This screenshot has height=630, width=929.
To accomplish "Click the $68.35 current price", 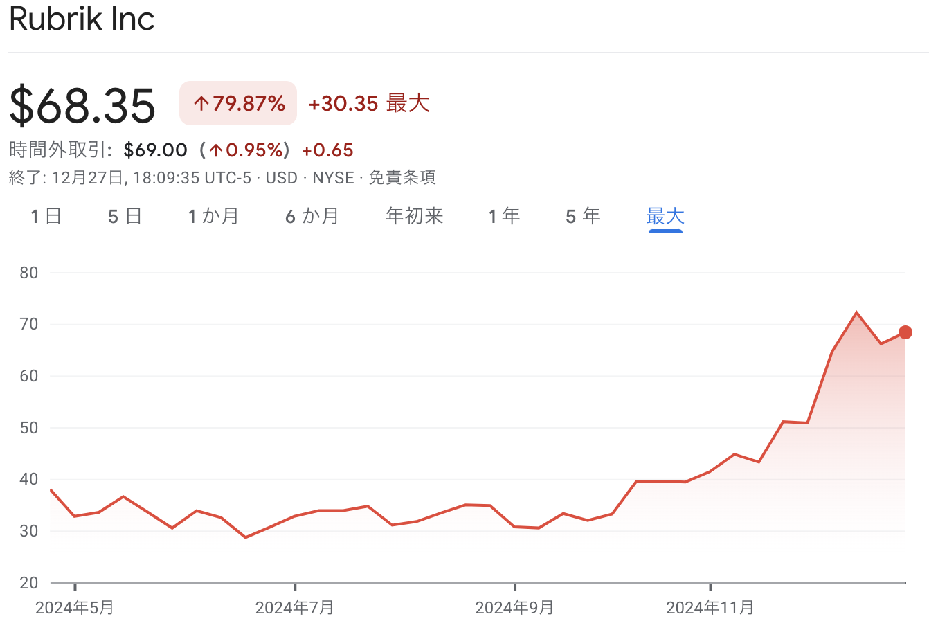I will click(x=82, y=105).
